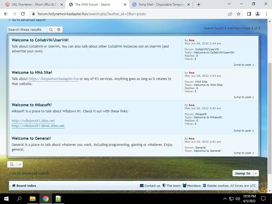
Task: Click Delete cookies footer link
Action: (x=216, y=186)
